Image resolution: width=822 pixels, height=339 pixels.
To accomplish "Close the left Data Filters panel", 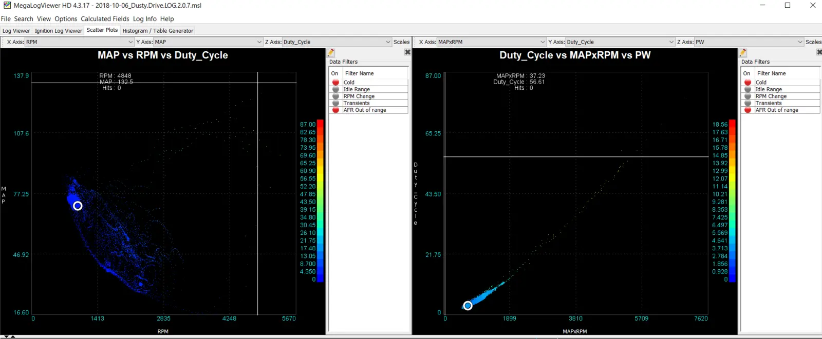I will point(407,52).
